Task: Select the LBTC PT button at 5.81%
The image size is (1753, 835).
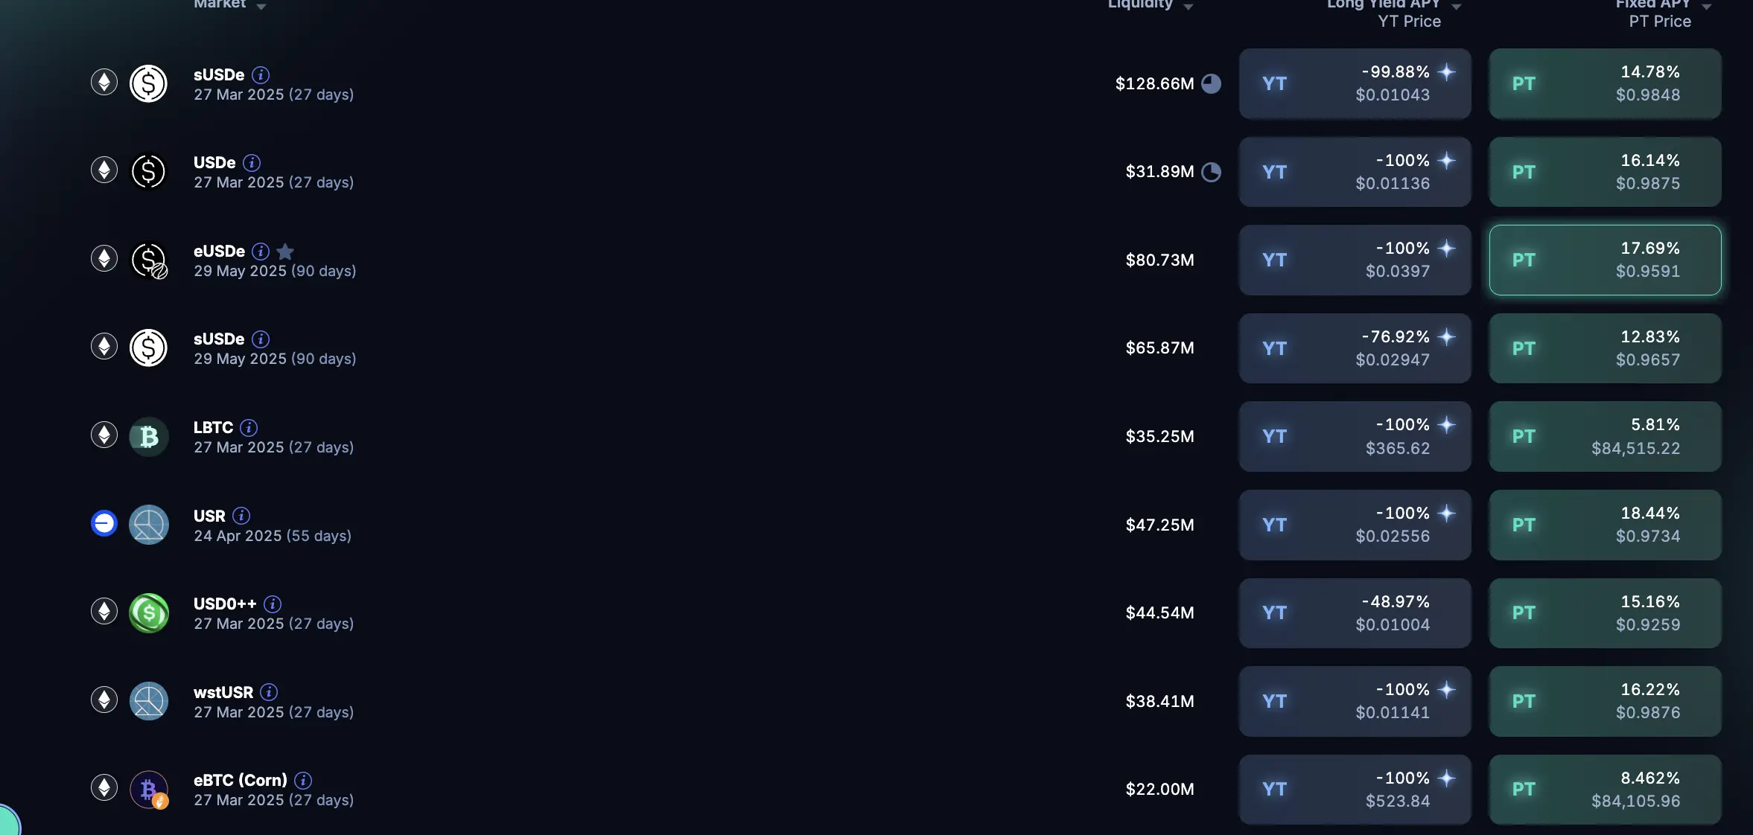Action: point(1605,436)
